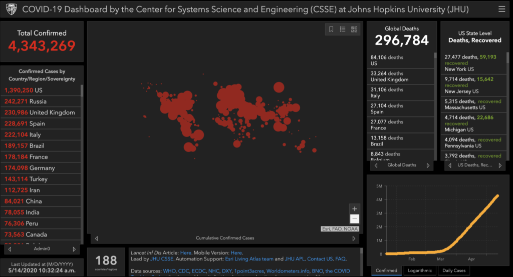The image size is (513, 277).
Task: Open the basemap gallery grid icon
Action: point(354,29)
